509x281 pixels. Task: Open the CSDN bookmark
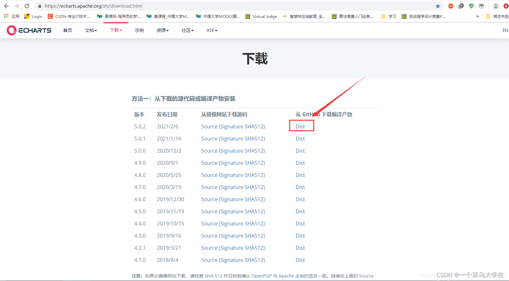(x=69, y=16)
